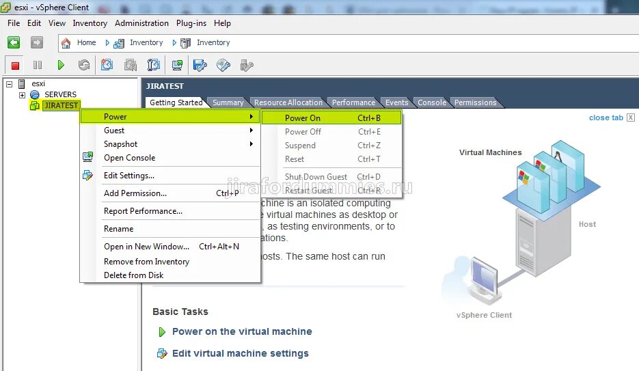The width and height of the screenshot is (639, 371).
Task: Open the Plug-ins menu
Action: click(191, 23)
